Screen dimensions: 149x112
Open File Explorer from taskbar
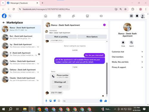(x=25, y=109)
